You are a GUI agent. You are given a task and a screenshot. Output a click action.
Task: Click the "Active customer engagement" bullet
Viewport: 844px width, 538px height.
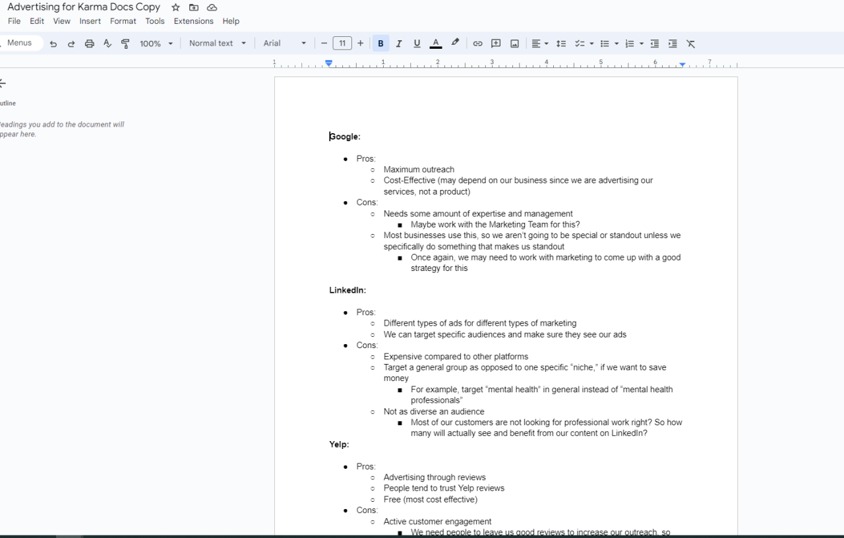437,522
